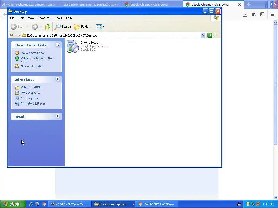Viewport: 278px width, 208px height.
Task: Click Share this folder
Action: [x=31, y=66]
